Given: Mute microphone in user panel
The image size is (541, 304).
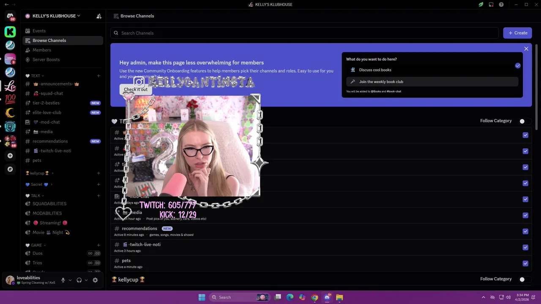Looking at the screenshot, I should pos(63,280).
